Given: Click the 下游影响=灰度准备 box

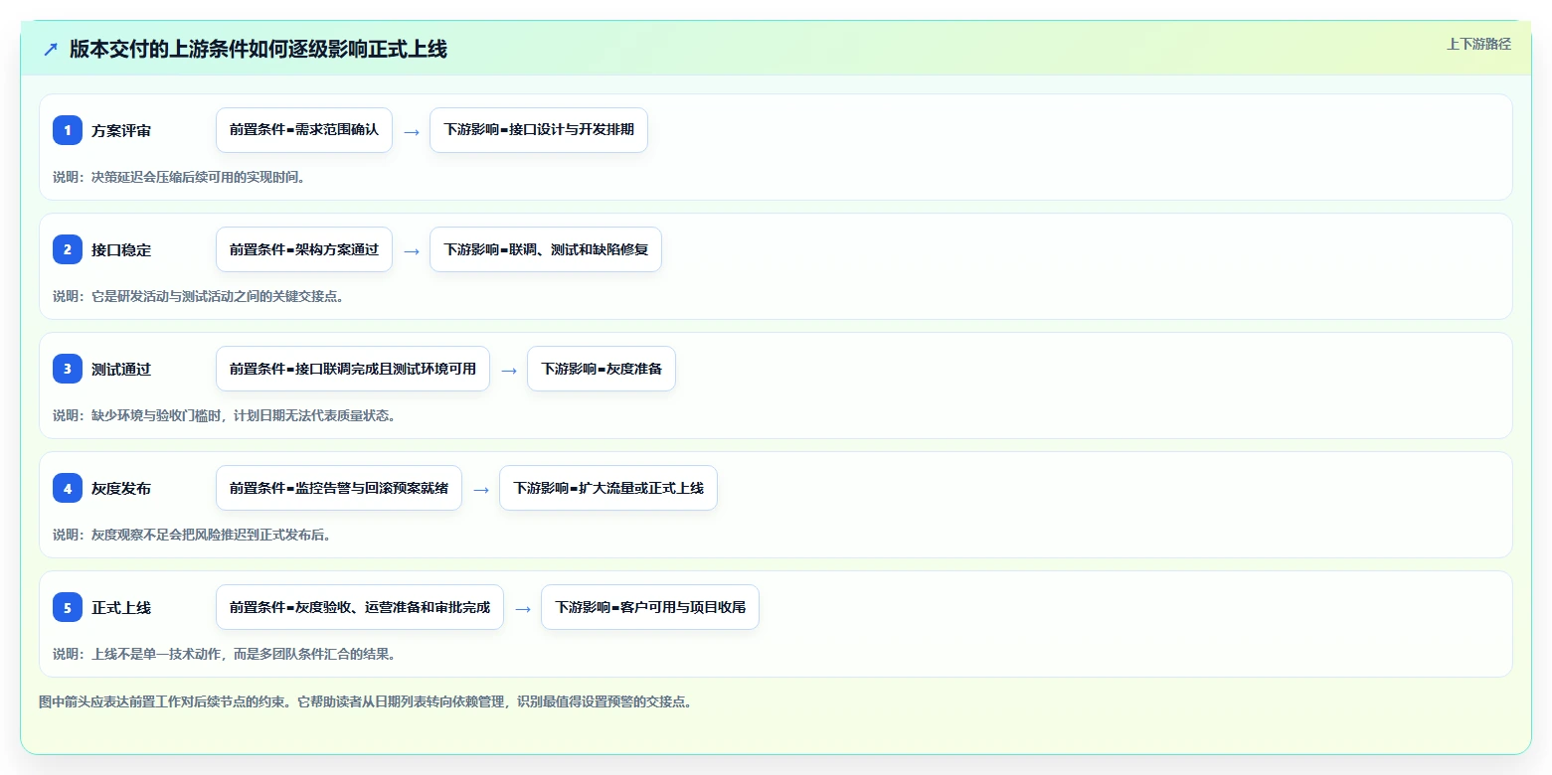Looking at the screenshot, I should click(x=602, y=369).
